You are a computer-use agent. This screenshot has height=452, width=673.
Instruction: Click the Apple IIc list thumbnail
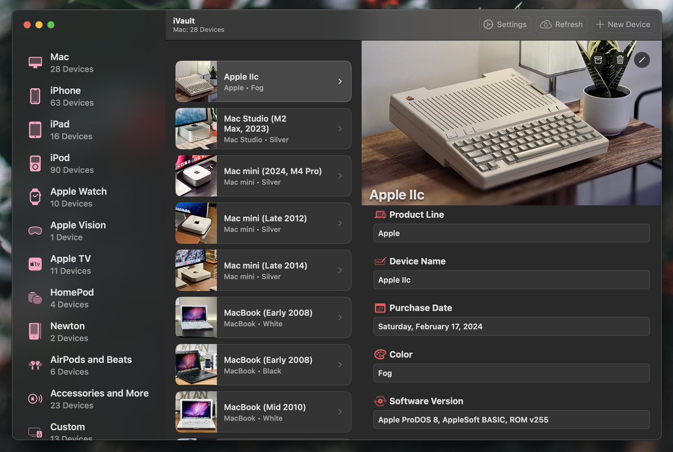point(196,82)
